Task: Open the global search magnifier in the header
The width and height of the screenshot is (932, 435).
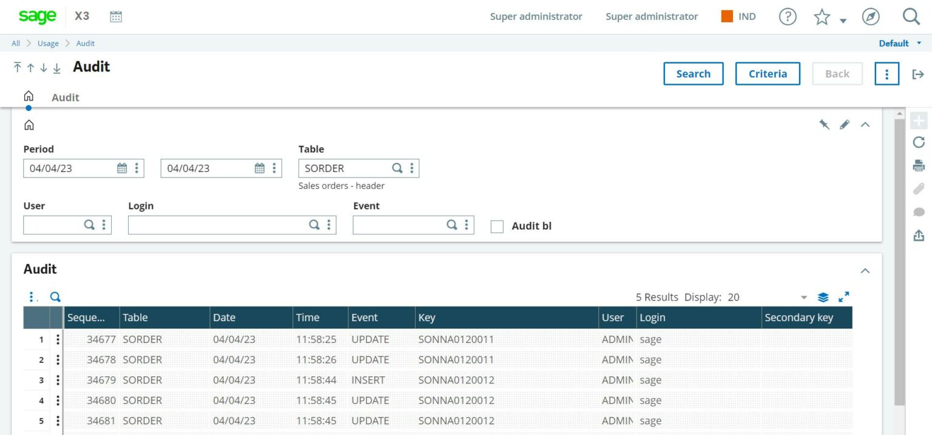Action: (911, 16)
